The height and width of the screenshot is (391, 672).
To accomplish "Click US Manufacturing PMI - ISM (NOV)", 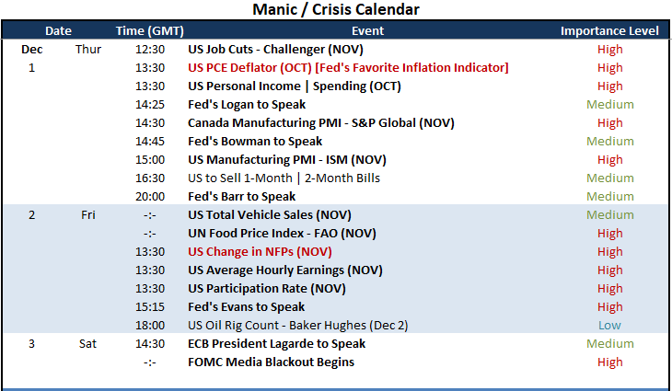I will point(286,160).
